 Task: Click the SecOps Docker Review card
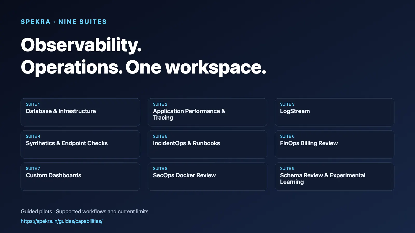click(208, 177)
